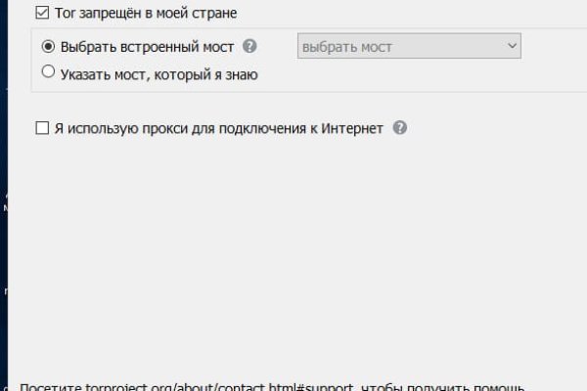
Task: Open the "выбрать мост" combo box
Action: 408,46
